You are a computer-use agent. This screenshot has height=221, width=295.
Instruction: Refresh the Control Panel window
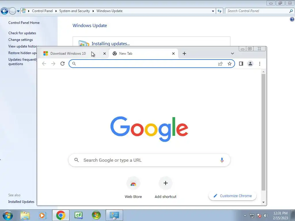220,11
